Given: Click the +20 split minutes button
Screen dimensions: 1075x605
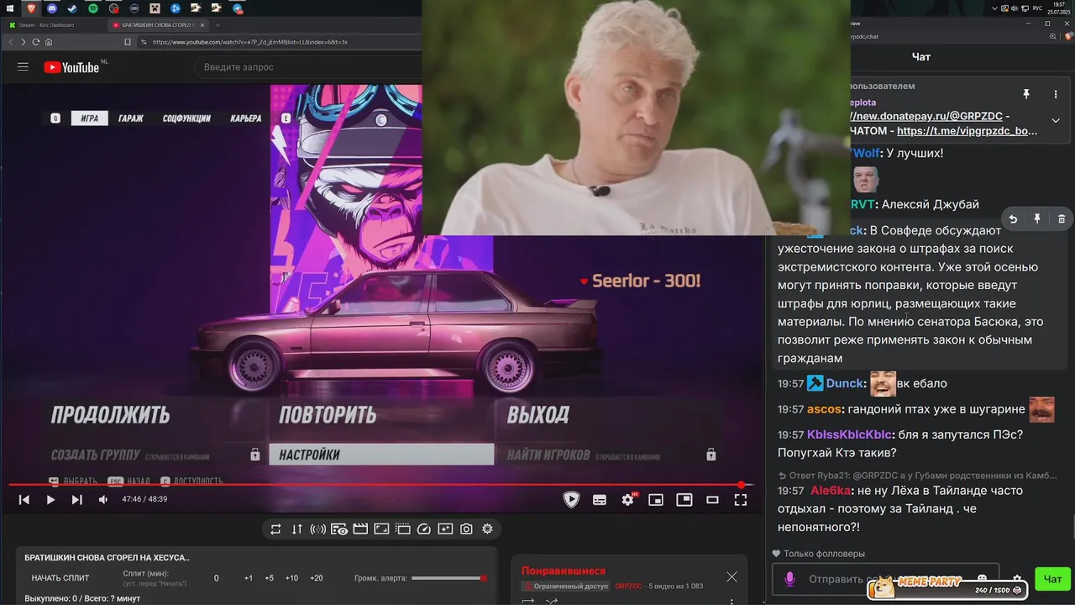Looking at the screenshot, I should pos(316,578).
